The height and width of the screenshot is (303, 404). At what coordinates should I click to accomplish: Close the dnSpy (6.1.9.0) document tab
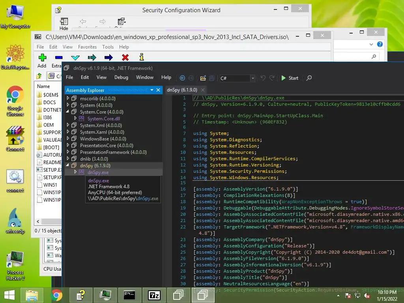(203, 90)
